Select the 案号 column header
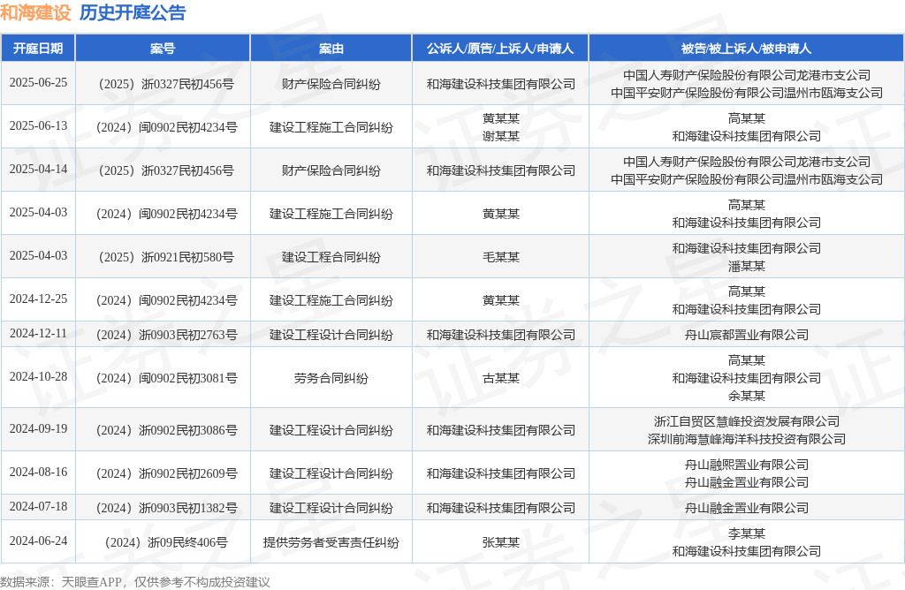This screenshot has width=905, height=590. coord(163,49)
